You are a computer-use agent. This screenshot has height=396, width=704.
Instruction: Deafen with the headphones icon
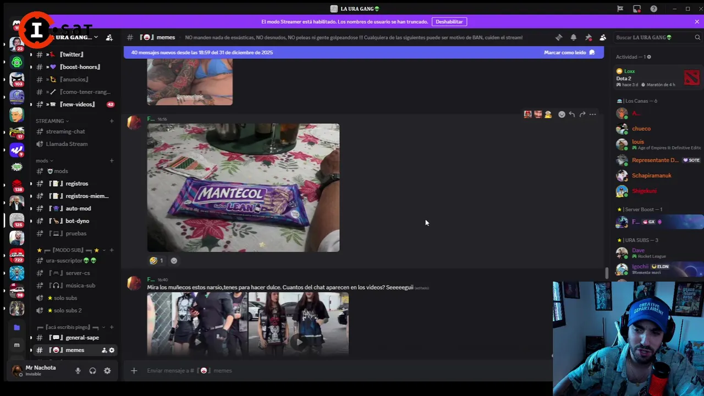92,371
